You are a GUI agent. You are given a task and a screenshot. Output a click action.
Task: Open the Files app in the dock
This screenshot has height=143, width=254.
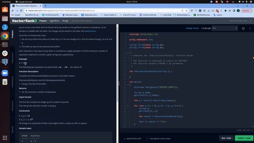(x=5, y=18)
